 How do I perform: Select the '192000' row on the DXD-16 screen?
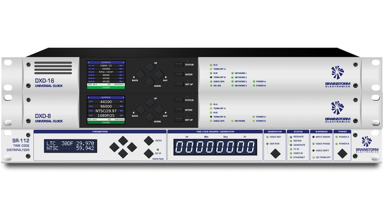pos(106,69)
